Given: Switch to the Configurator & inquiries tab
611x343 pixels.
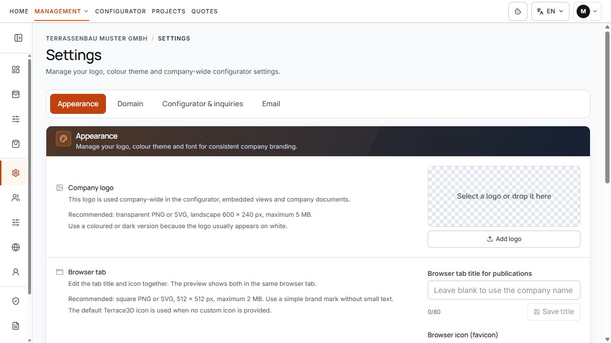Looking at the screenshot, I should point(202,104).
